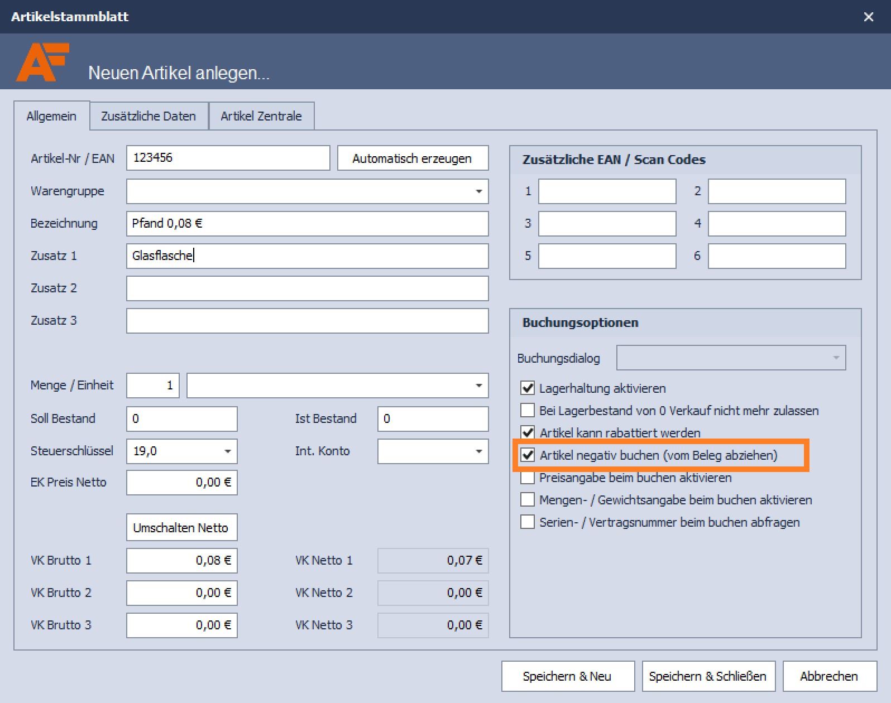
Task: Click the Abbrechen button
Action: click(830, 676)
